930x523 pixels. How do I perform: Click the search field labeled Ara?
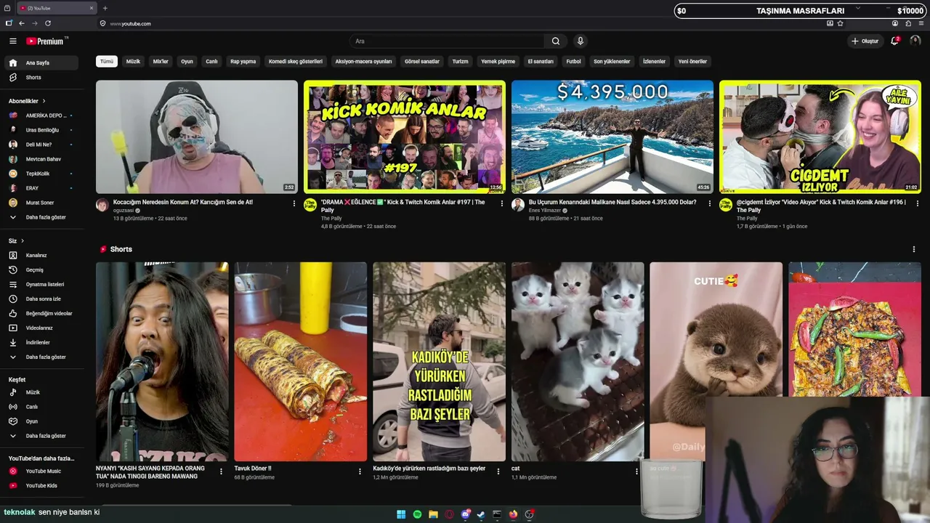point(447,41)
